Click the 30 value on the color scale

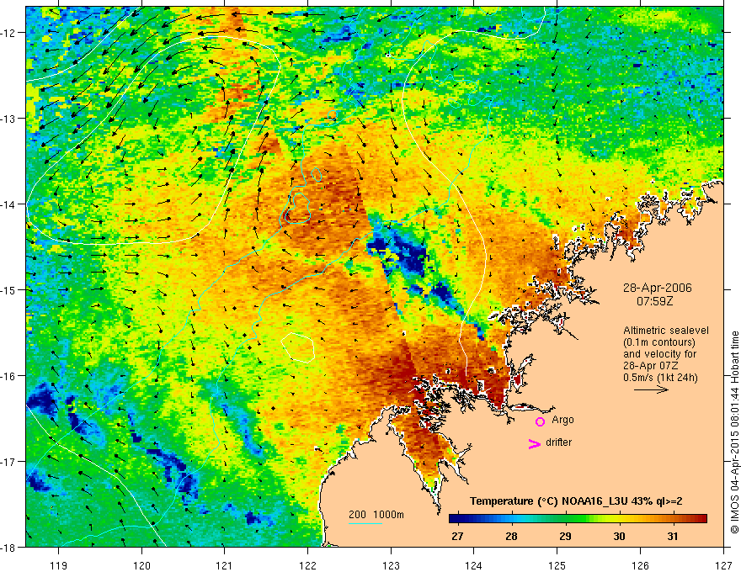click(619, 537)
